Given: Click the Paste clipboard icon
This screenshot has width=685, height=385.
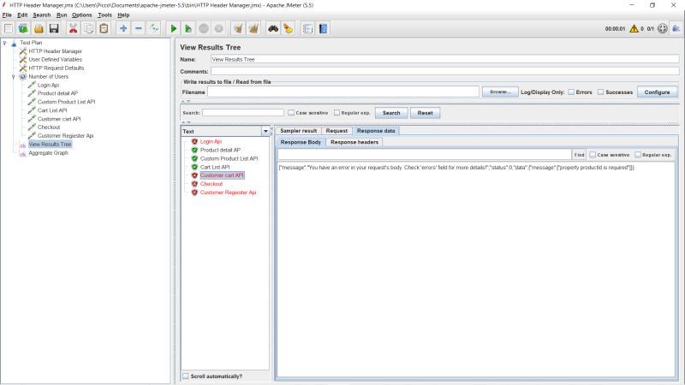Looking at the screenshot, I should pos(104,29).
